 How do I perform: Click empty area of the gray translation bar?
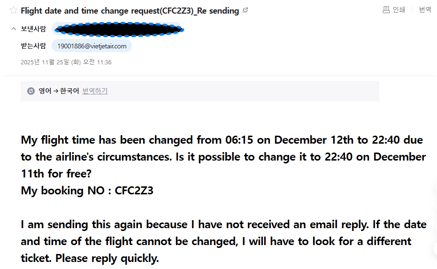[244, 91]
